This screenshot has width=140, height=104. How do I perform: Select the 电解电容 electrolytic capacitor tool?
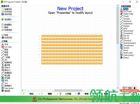[x=7, y=63]
